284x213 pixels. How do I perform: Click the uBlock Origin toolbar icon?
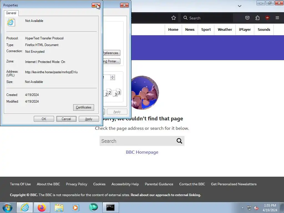click(267, 18)
